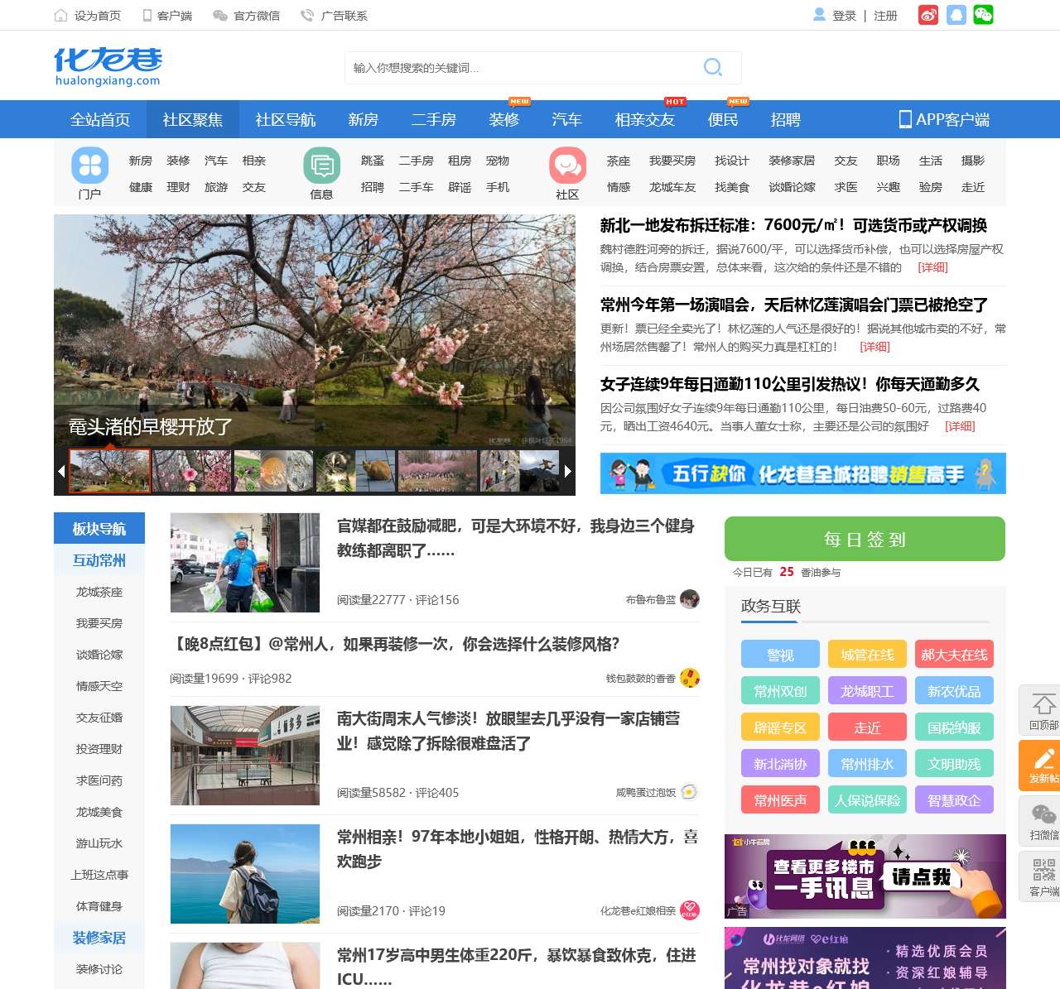Click the 咸鸭蛋过泡饭 author avatar
Screen dimensions: 1060x989
click(x=690, y=792)
